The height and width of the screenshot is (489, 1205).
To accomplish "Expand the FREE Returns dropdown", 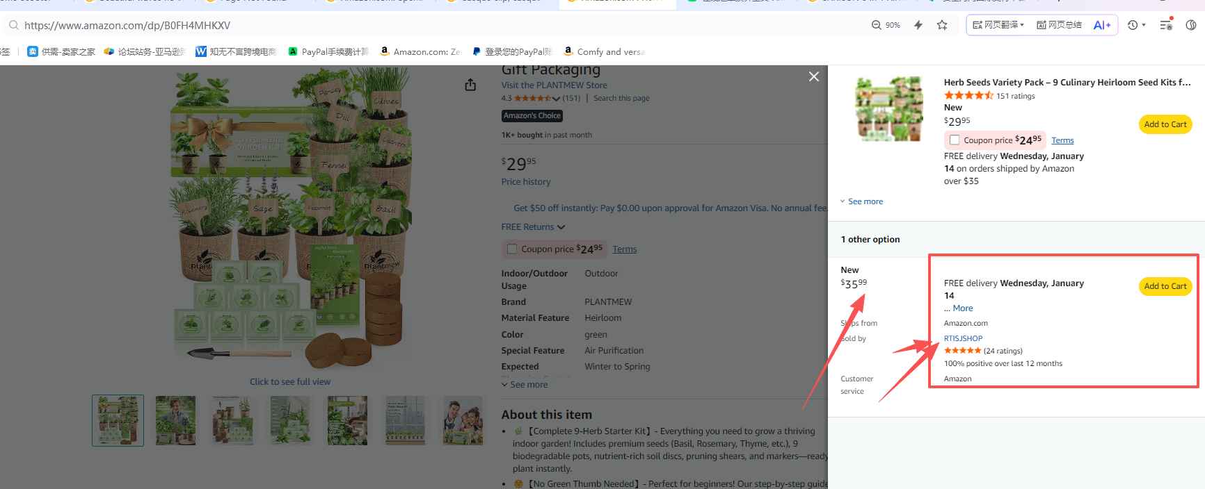I will click(x=533, y=227).
